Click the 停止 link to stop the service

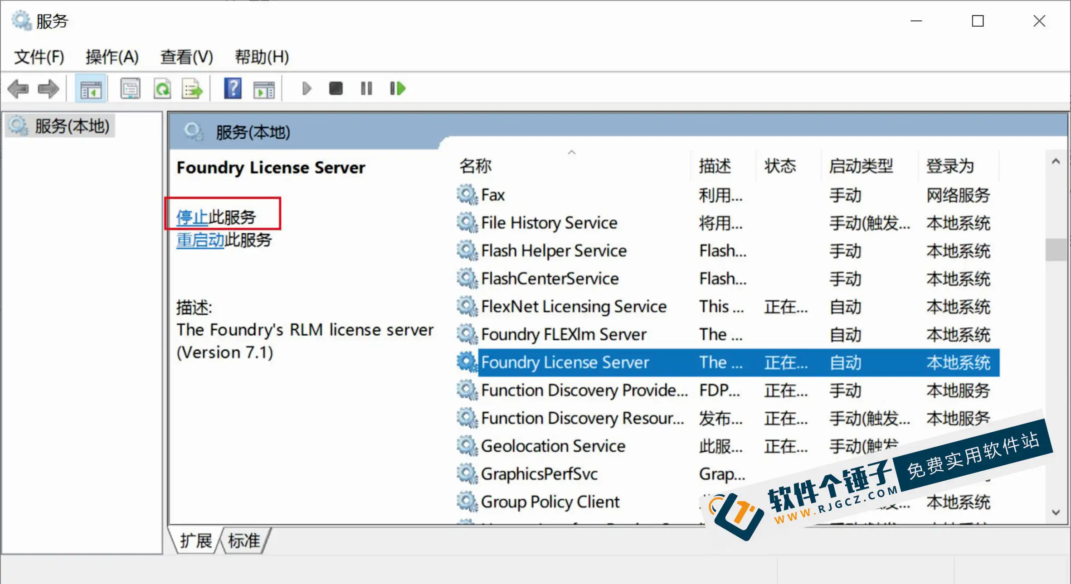point(192,217)
